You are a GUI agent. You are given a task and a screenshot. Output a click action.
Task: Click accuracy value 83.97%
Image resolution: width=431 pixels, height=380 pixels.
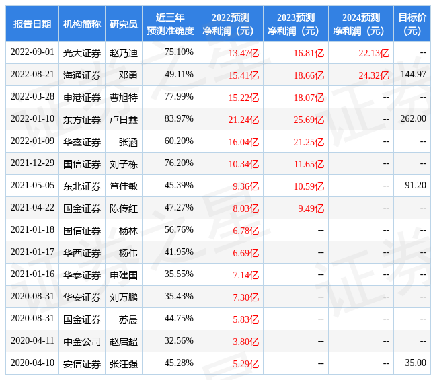[x=179, y=119]
